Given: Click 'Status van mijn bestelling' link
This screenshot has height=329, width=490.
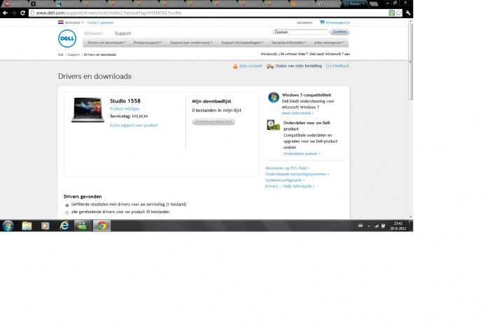Looking at the screenshot, I should (x=298, y=66).
